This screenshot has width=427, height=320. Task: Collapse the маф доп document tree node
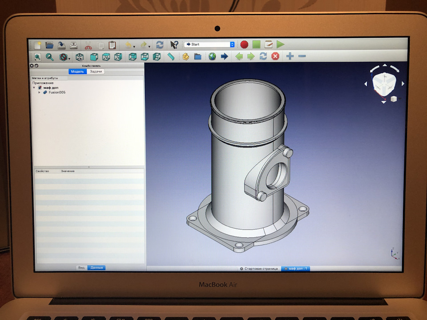tap(34, 88)
